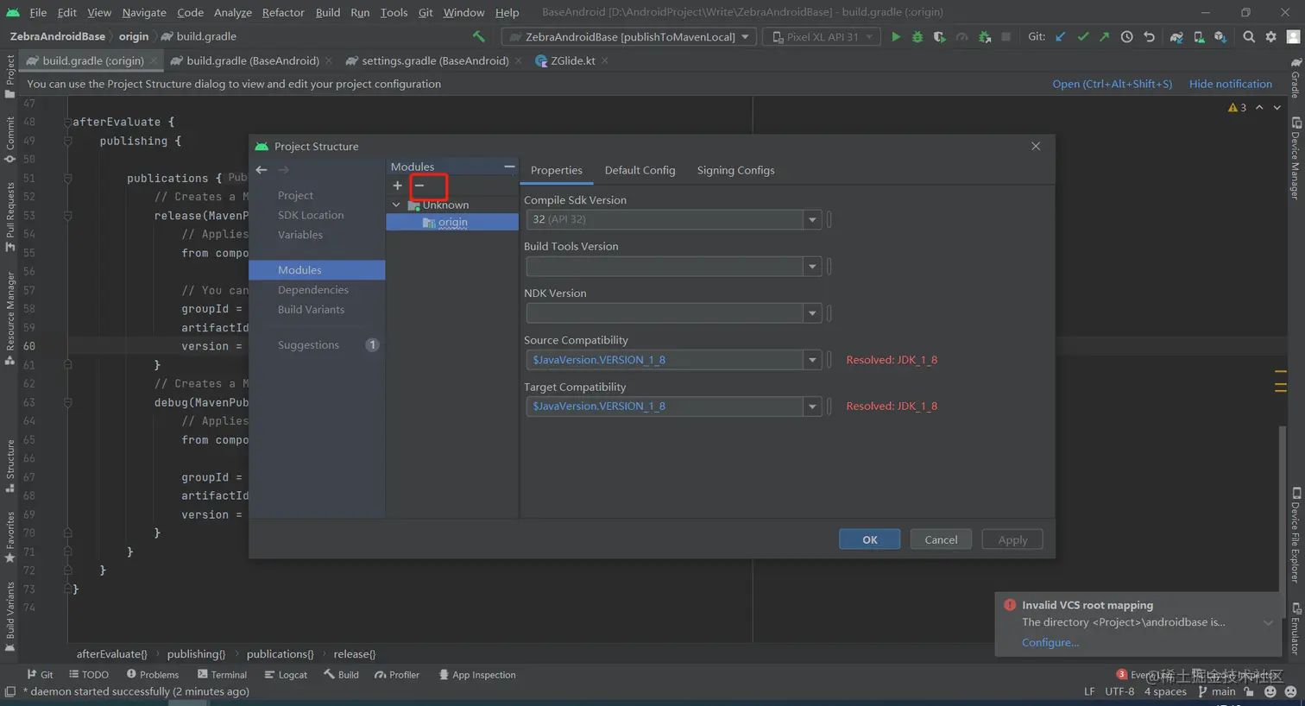
Task: Select the Properties tab
Action: click(556, 170)
